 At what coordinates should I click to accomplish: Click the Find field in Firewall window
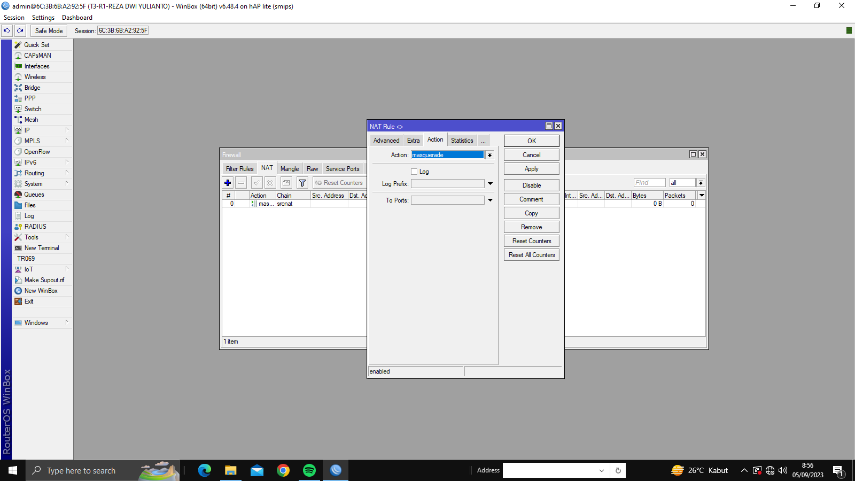tap(650, 183)
